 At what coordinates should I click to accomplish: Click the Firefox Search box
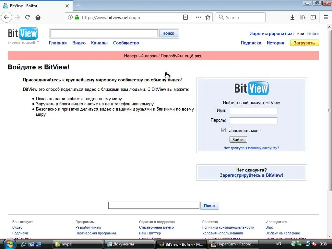241,18
